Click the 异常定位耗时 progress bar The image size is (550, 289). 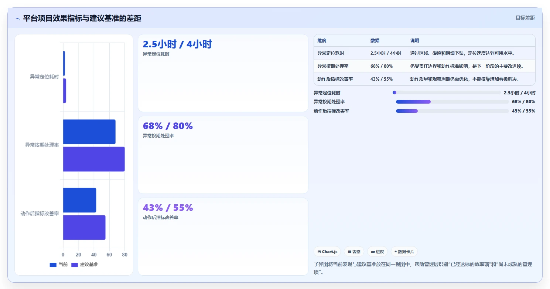(447, 93)
